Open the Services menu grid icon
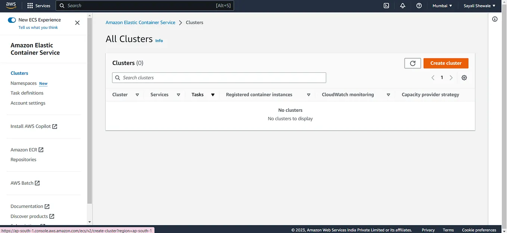The width and height of the screenshot is (507, 233). [x=29, y=6]
